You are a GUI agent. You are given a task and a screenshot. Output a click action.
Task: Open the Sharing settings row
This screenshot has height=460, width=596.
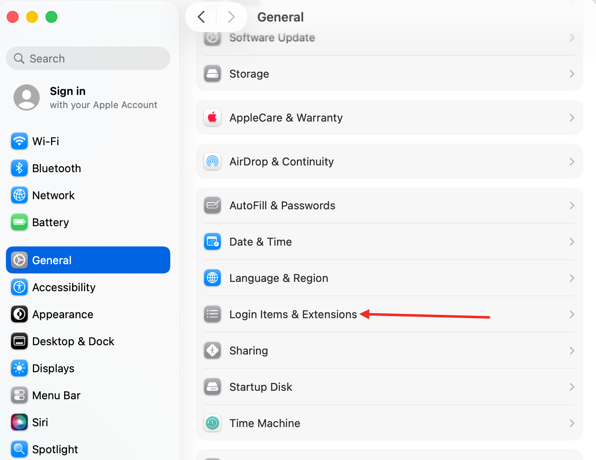(389, 351)
